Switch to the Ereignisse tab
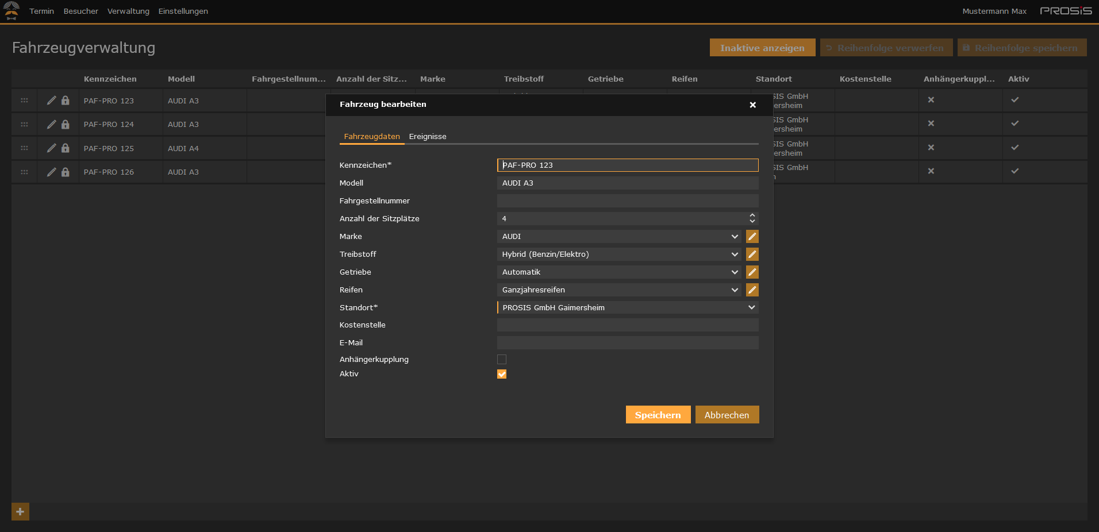1099x532 pixels. click(x=428, y=136)
